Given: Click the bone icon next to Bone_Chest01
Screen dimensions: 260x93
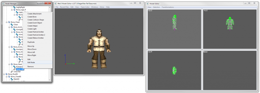Looking at the screenshot, I should click(9, 77).
